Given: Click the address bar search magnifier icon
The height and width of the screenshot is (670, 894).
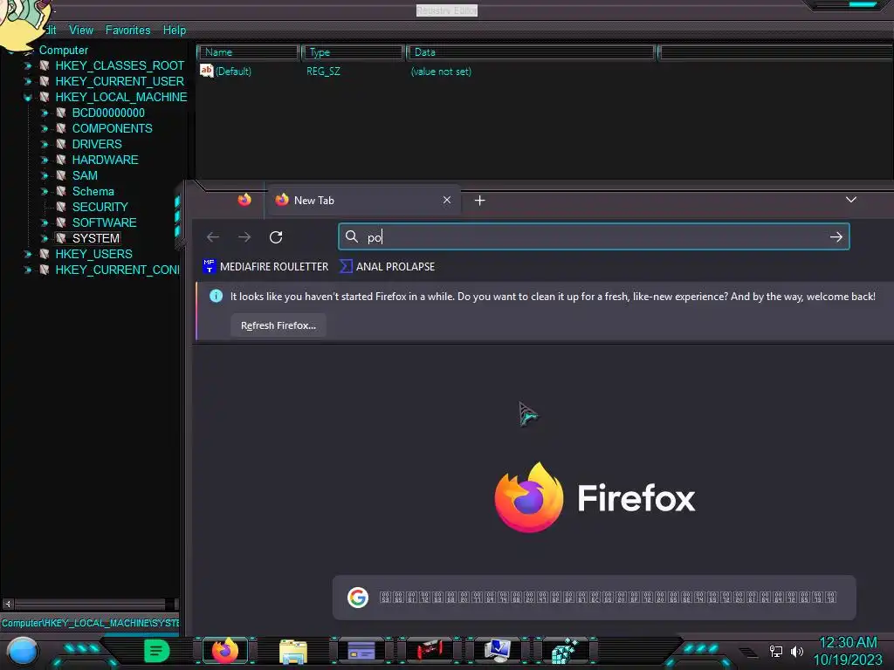Looking at the screenshot, I should (352, 236).
